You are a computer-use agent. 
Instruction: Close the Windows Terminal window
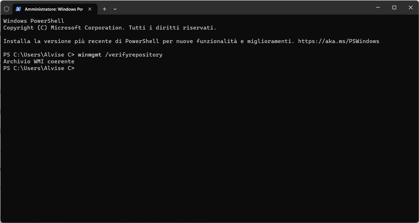[411, 8]
